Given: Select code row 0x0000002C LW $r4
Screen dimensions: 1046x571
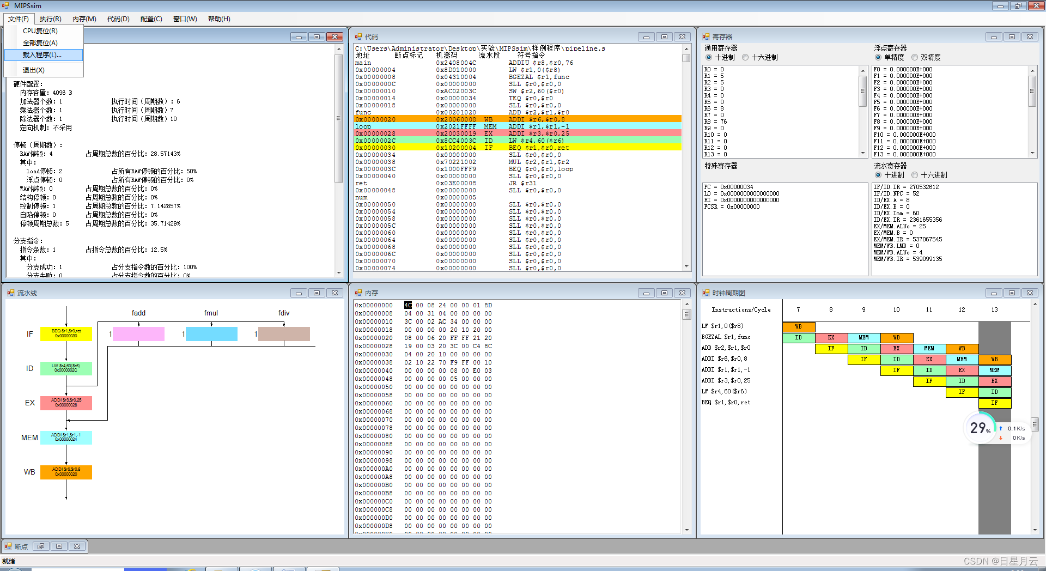Looking at the screenshot, I should point(518,141).
